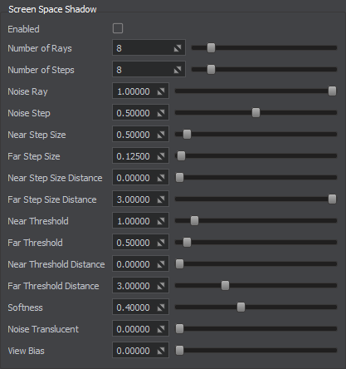This screenshot has height=369, width=346.
Task: Click the arrow icon in Number of Steps field
Action: (x=178, y=70)
